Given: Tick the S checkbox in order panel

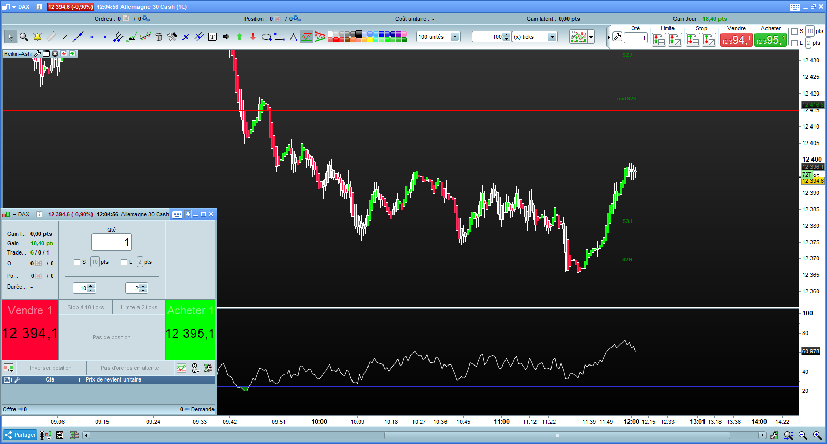Looking at the screenshot, I should coord(77,262).
